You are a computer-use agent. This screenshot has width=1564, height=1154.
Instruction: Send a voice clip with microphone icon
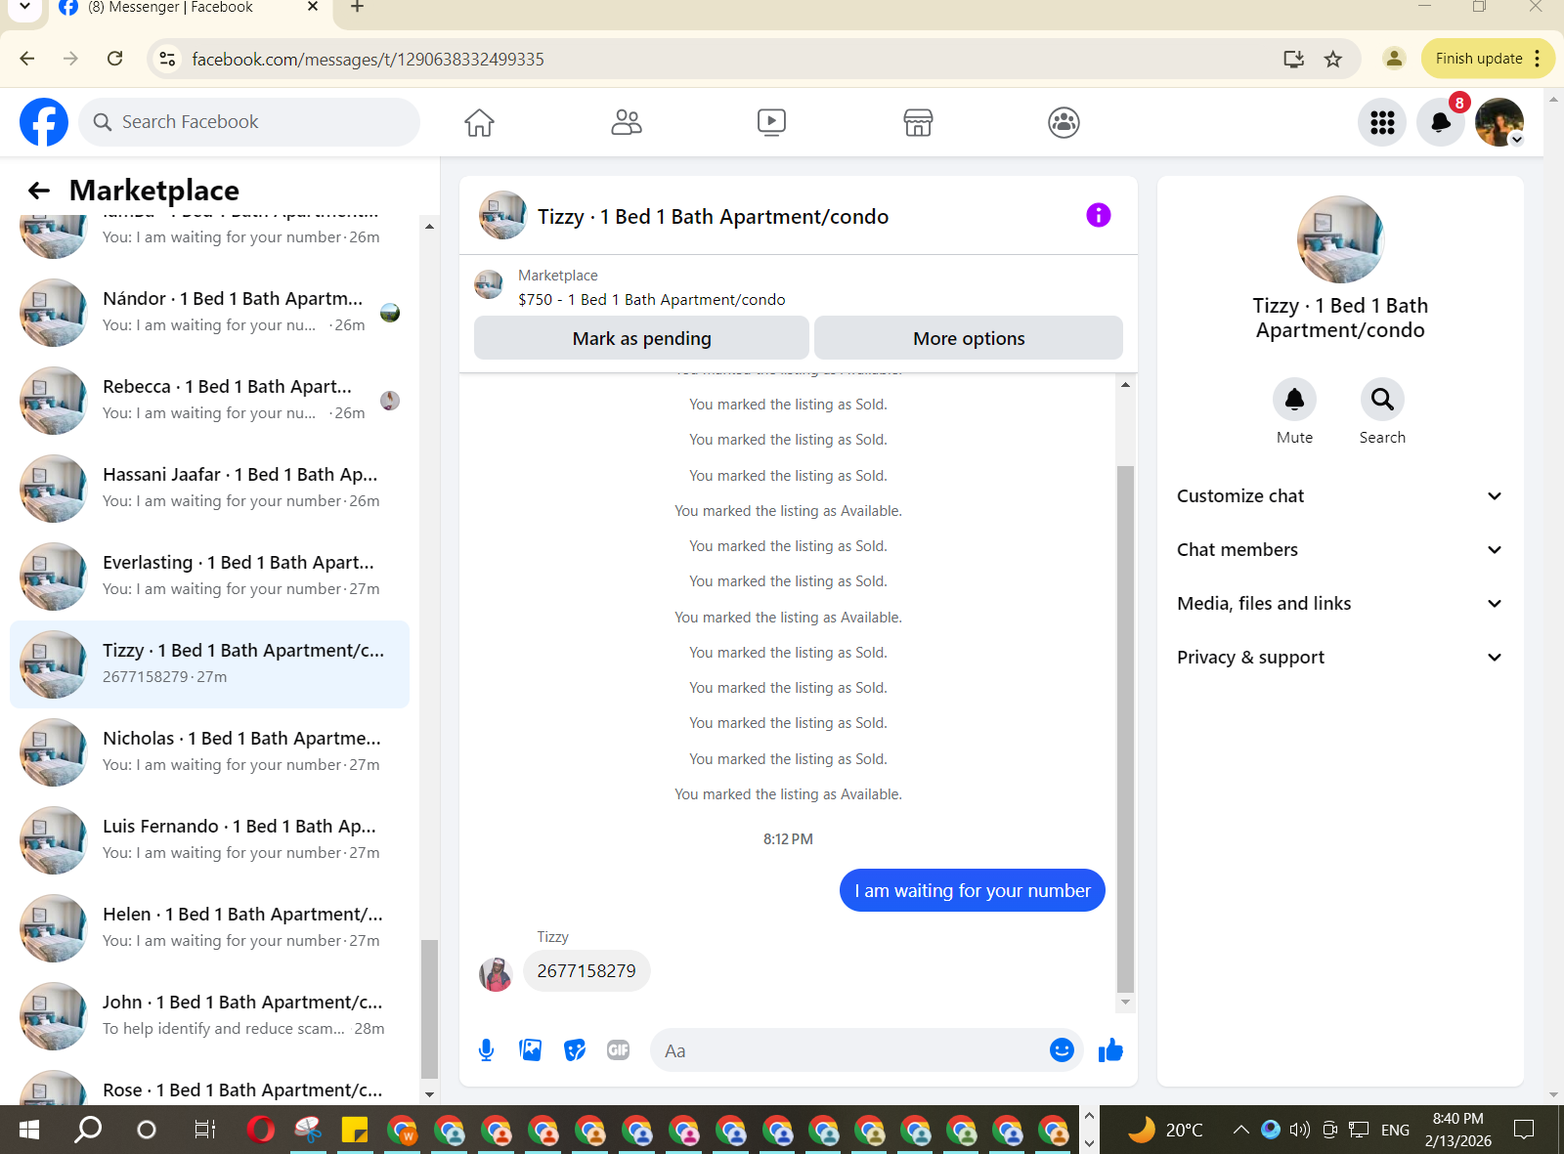pyautogui.click(x=486, y=1050)
